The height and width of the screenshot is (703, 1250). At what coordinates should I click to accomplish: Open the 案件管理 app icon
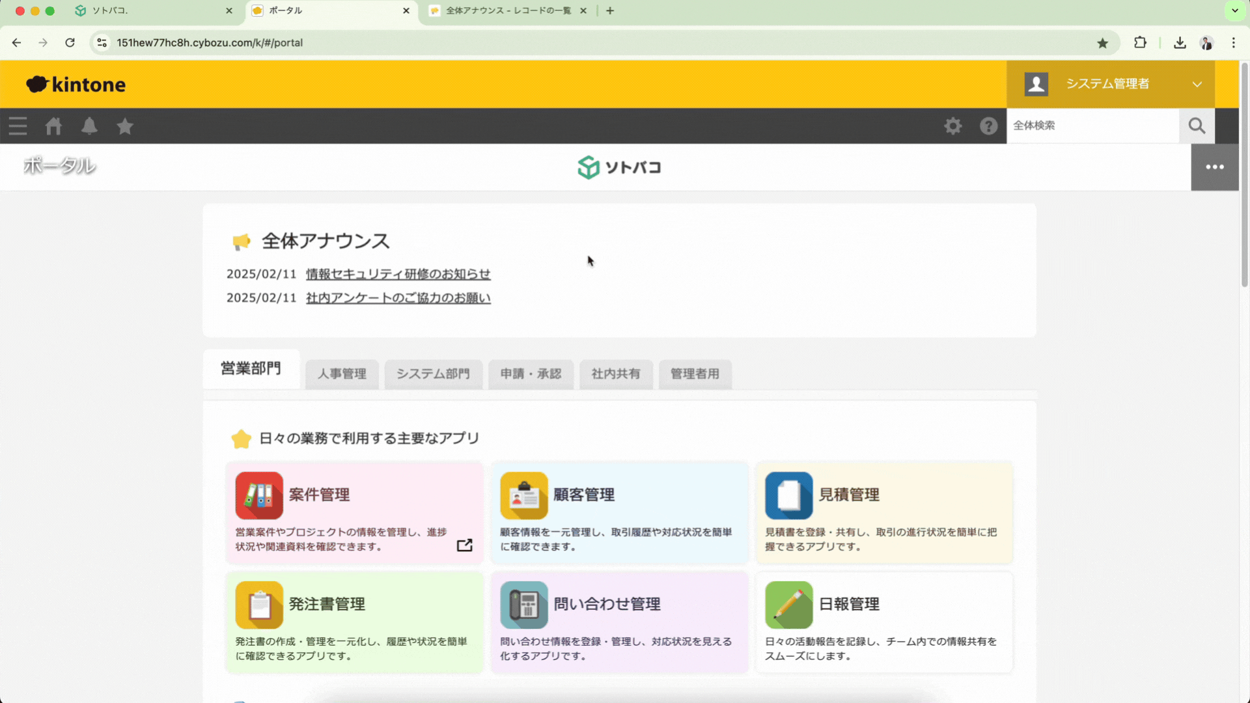[259, 495]
